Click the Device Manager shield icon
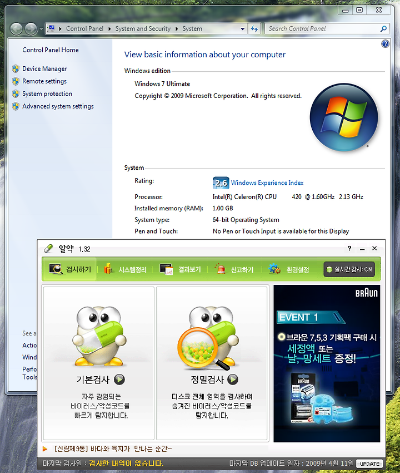 [x=16, y=69]
